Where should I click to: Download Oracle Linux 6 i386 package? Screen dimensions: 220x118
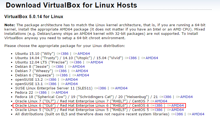159,106
